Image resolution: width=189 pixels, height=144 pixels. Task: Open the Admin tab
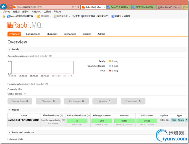101,34
